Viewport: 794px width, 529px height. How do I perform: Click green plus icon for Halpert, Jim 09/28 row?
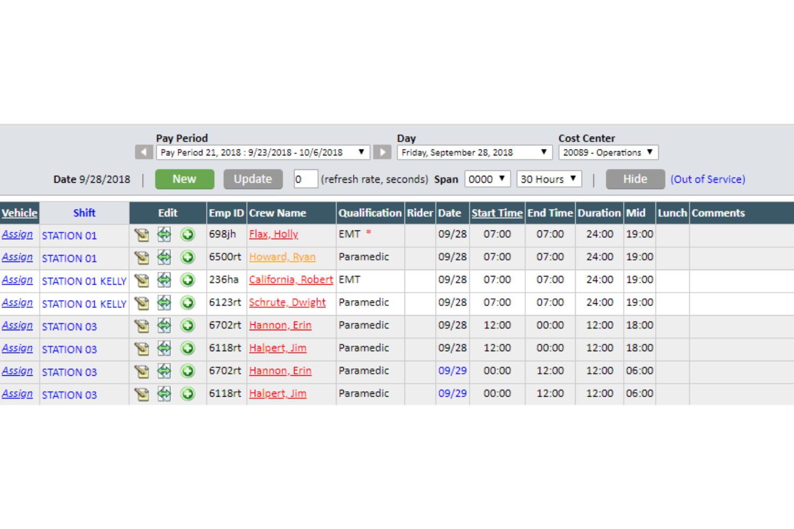[x=188, y=348]
